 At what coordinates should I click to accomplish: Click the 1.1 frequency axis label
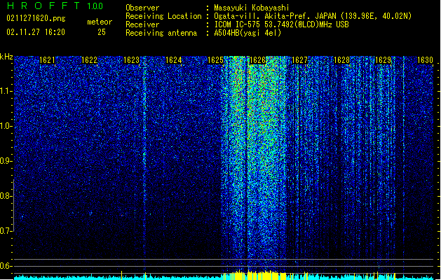click(6, 91)
